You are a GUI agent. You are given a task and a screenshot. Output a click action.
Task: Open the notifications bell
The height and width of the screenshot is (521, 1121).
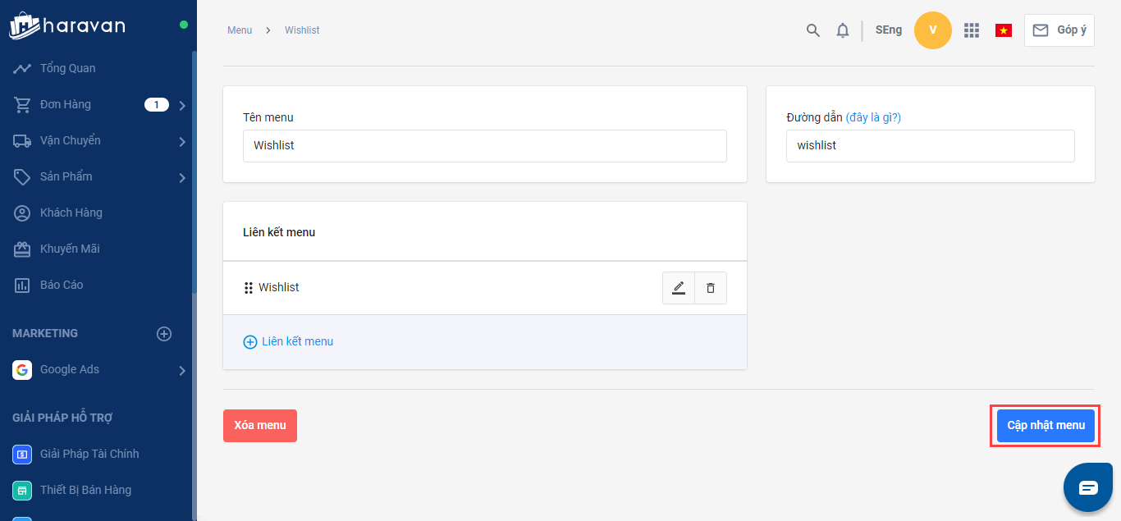click(842, 30)
